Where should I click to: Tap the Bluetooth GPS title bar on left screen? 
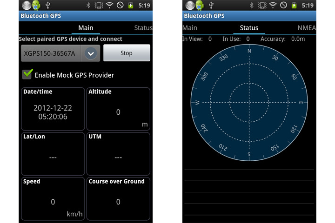[86, 16]
